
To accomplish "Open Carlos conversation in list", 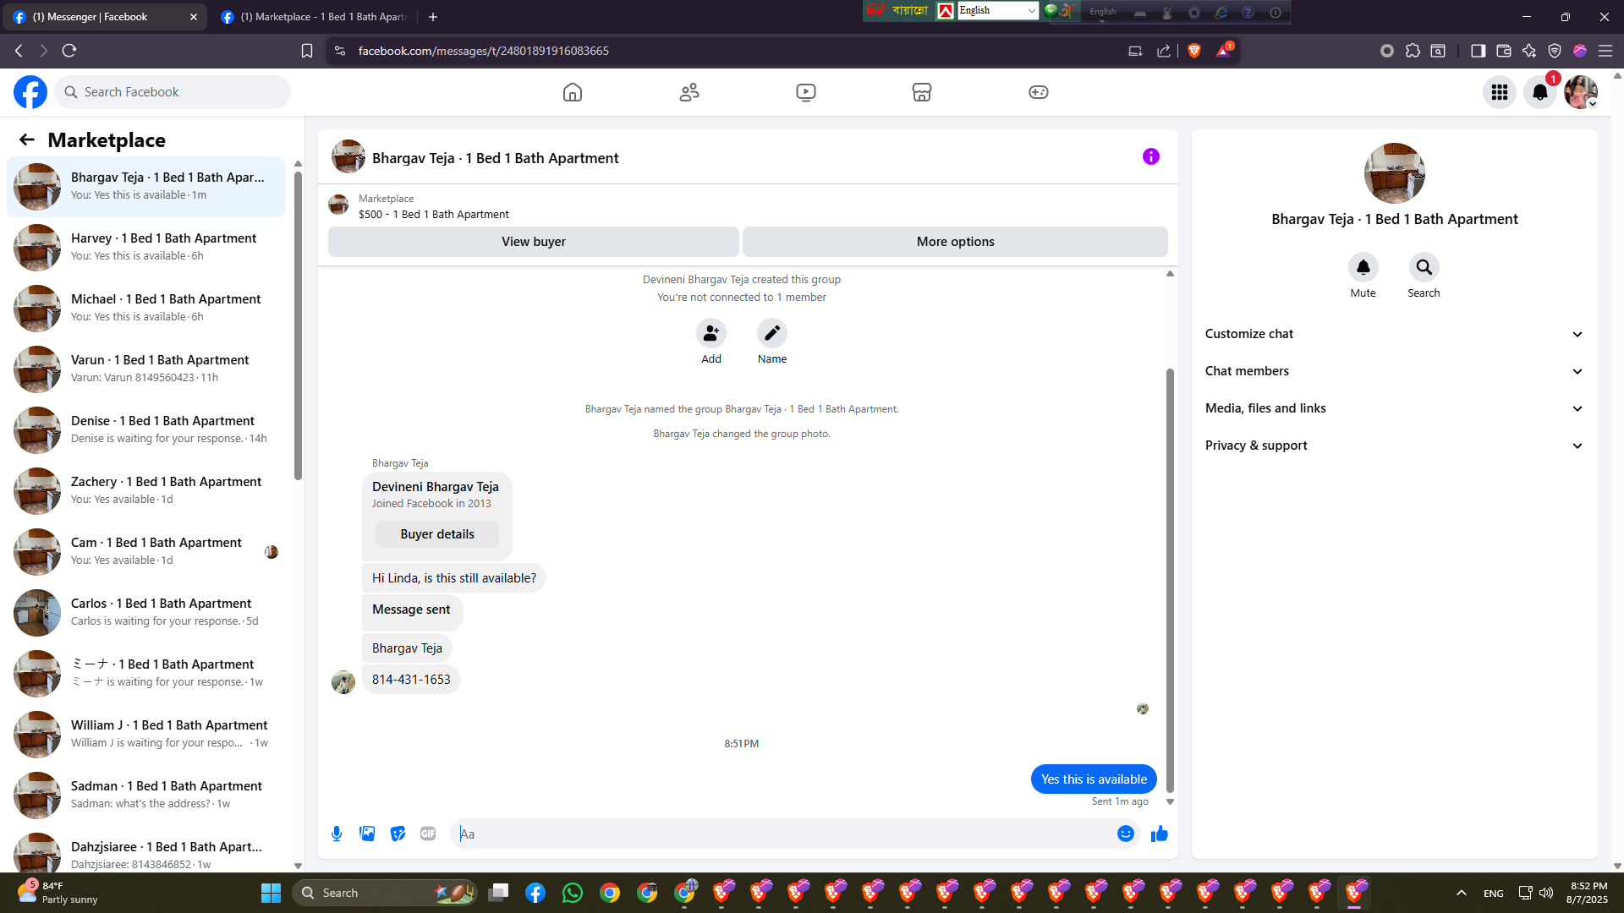I will pos(146,612).
